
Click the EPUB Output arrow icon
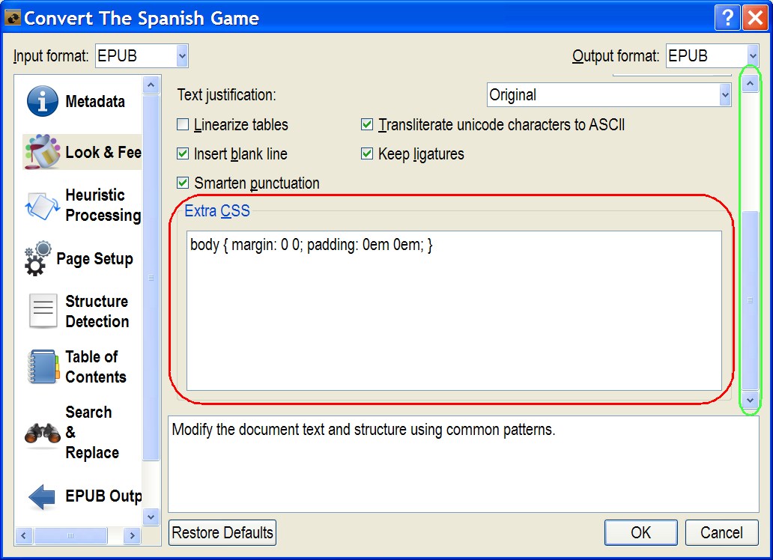[42, 496]
